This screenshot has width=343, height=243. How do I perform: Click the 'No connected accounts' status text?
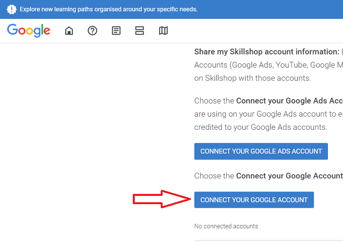pyautogui.click(x=226, y=226)
